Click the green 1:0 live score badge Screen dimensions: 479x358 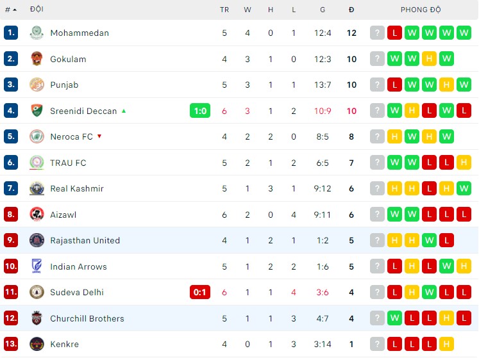tap(200, 111)
